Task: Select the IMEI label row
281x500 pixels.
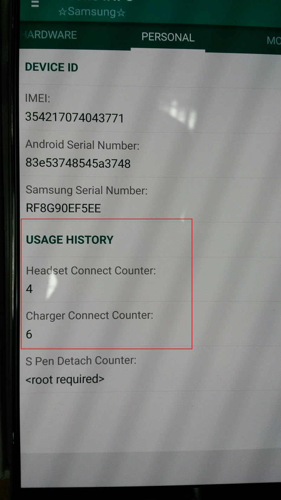Action: (38, 98)
